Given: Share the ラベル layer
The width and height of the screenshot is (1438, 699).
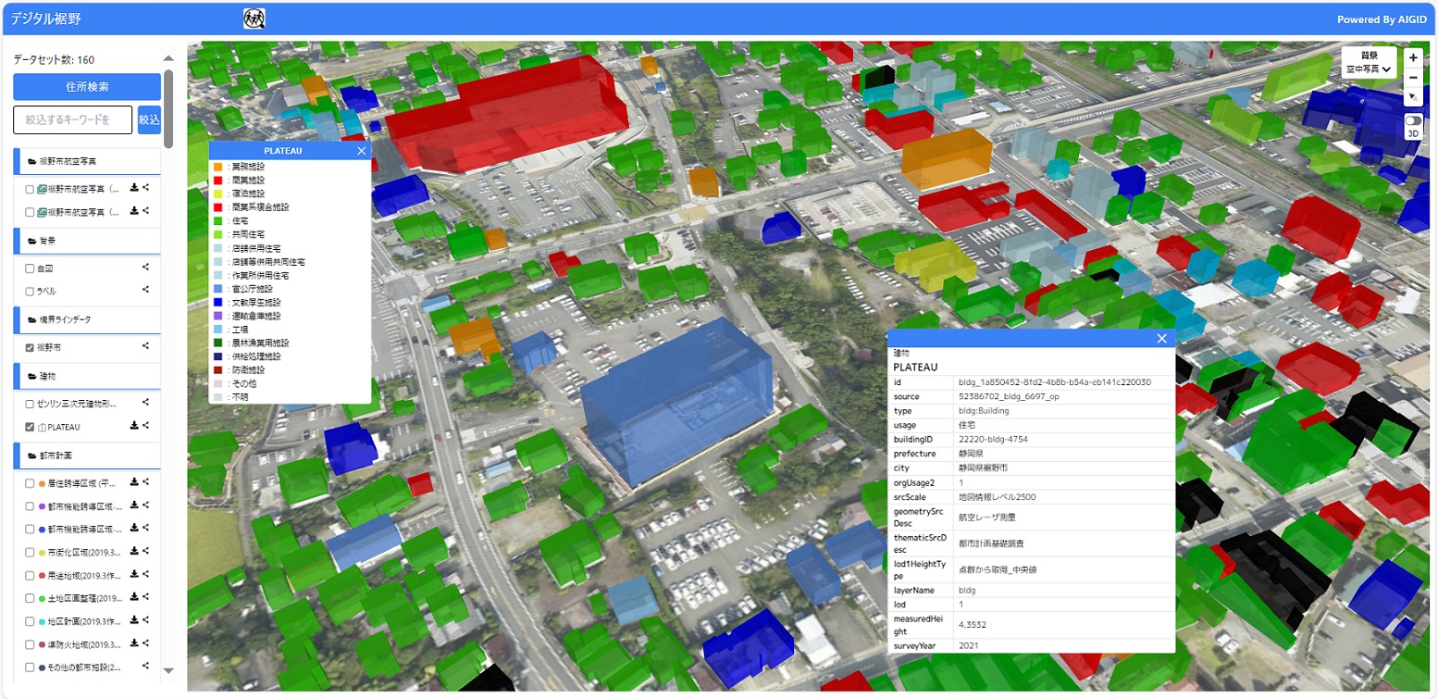Looking at the screenshot, I should 146,290.
